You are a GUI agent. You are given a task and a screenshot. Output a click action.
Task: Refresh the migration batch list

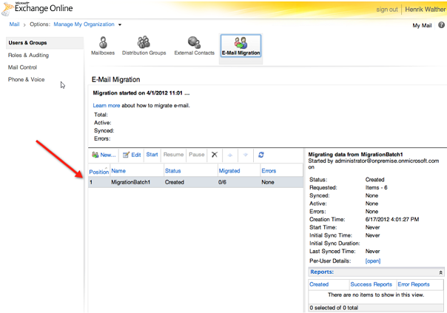click(261, 155)
